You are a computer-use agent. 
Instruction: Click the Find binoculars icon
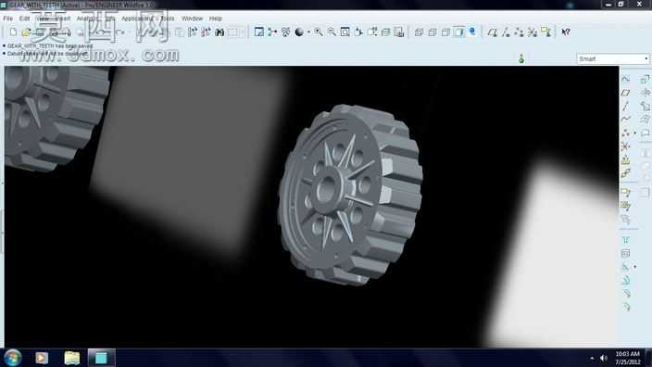tap(219, 32)
